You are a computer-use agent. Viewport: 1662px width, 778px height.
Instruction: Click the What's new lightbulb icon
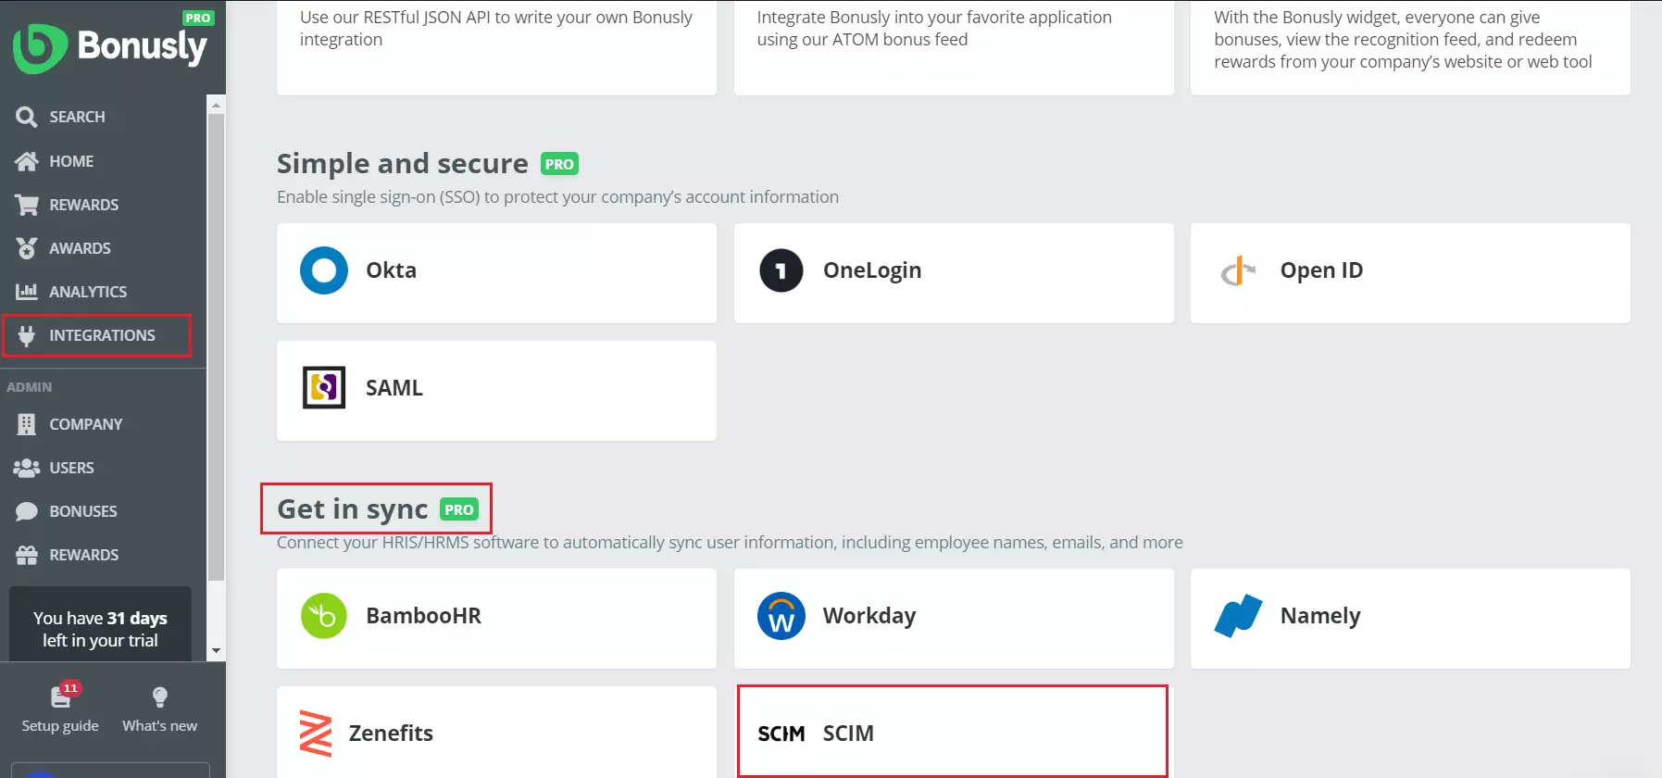(x=159, y=696)
